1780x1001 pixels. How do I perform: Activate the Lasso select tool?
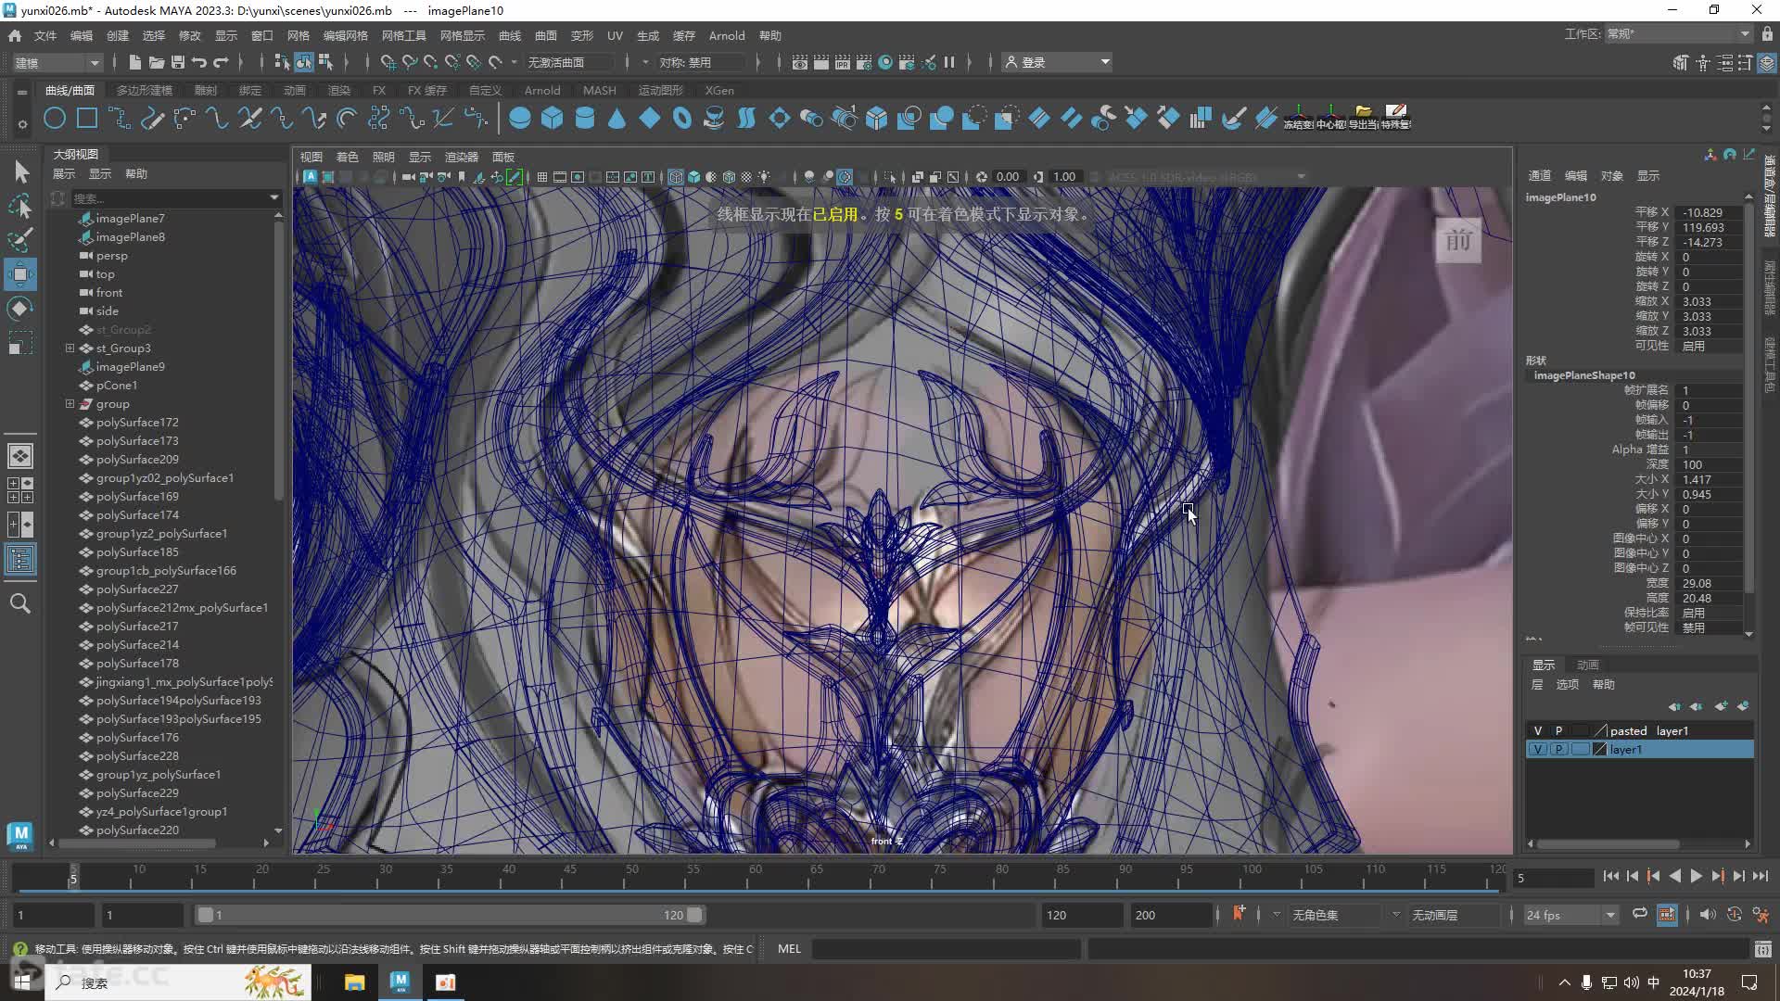(x=20, y=206)
